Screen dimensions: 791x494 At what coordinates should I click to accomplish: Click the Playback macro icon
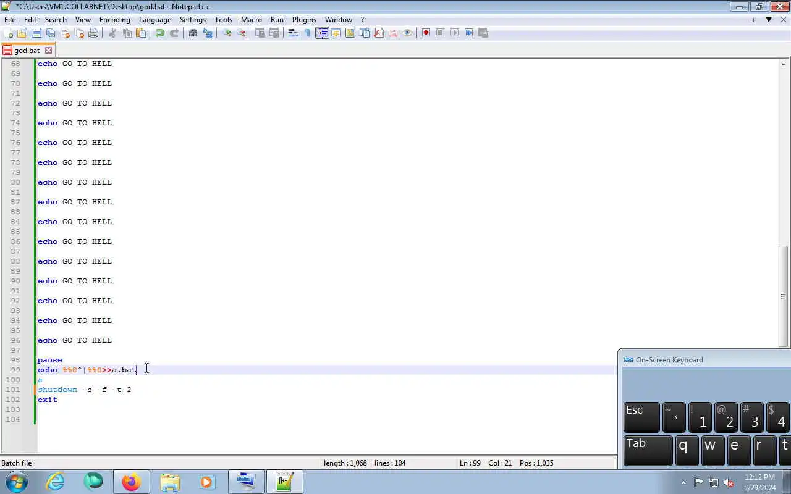(x=455, y=33)
